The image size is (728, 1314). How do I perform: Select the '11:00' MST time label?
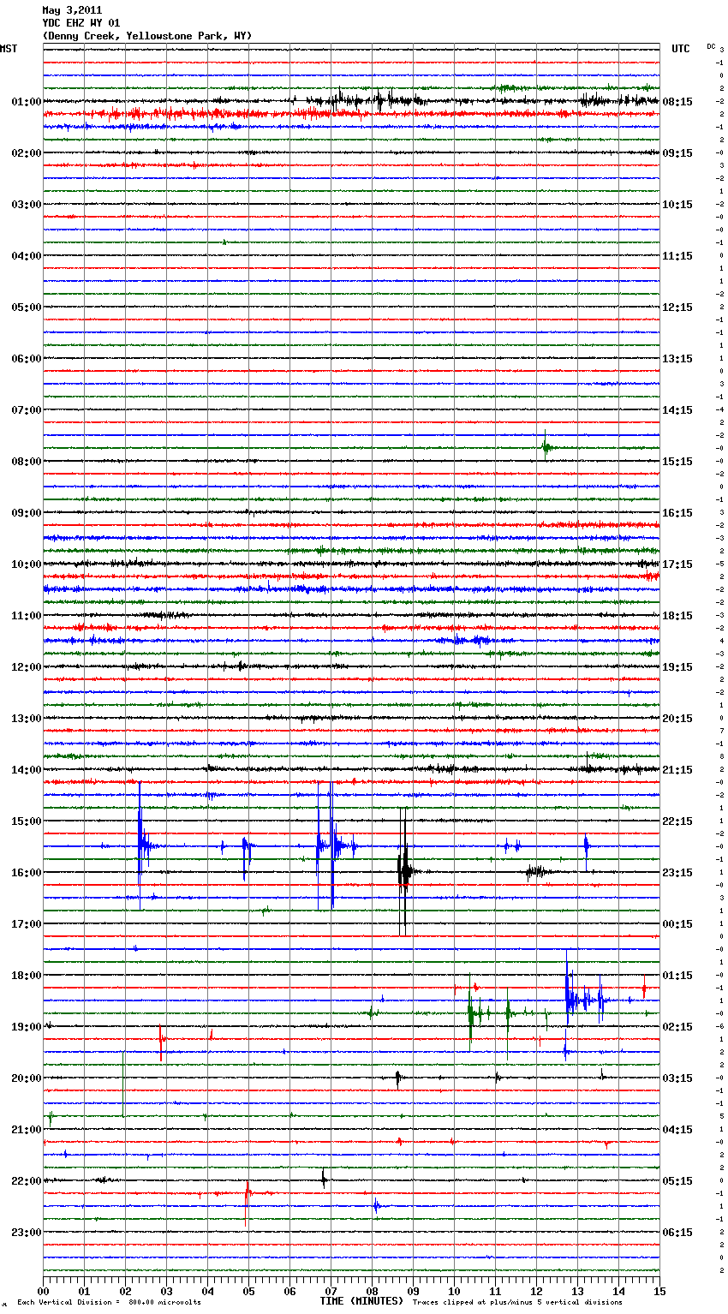click(x=27, y=616)
